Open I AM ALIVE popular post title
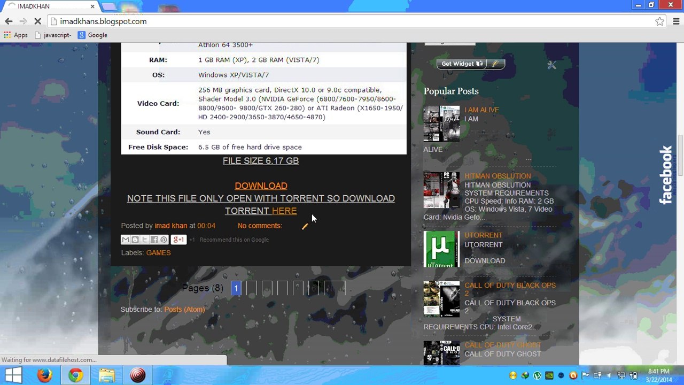The image size is (684, 385). coord(481,110)
